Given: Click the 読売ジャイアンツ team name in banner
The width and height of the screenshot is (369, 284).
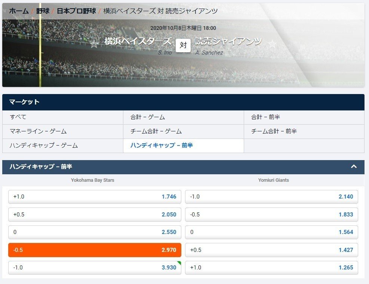Looking at the screenshot, I should tap(228, 41).
